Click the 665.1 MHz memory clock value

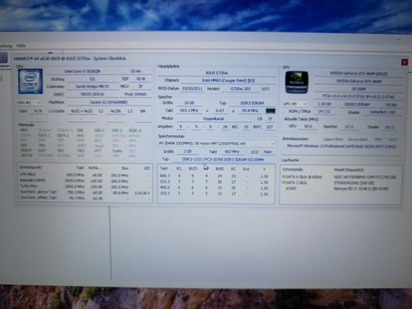click(x=190, y=110)
